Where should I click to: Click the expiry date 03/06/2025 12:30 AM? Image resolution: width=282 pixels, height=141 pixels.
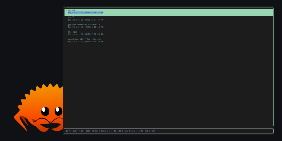pyautogui.click(x=86, y=42)
